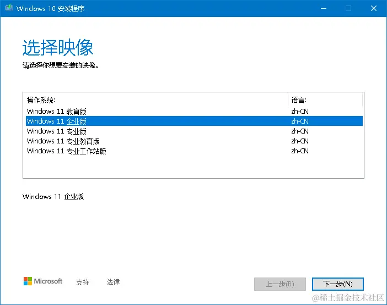Close the Windows 10 安装程序 window
This screenshot has height=305, width=387.
tap(374, 8)
